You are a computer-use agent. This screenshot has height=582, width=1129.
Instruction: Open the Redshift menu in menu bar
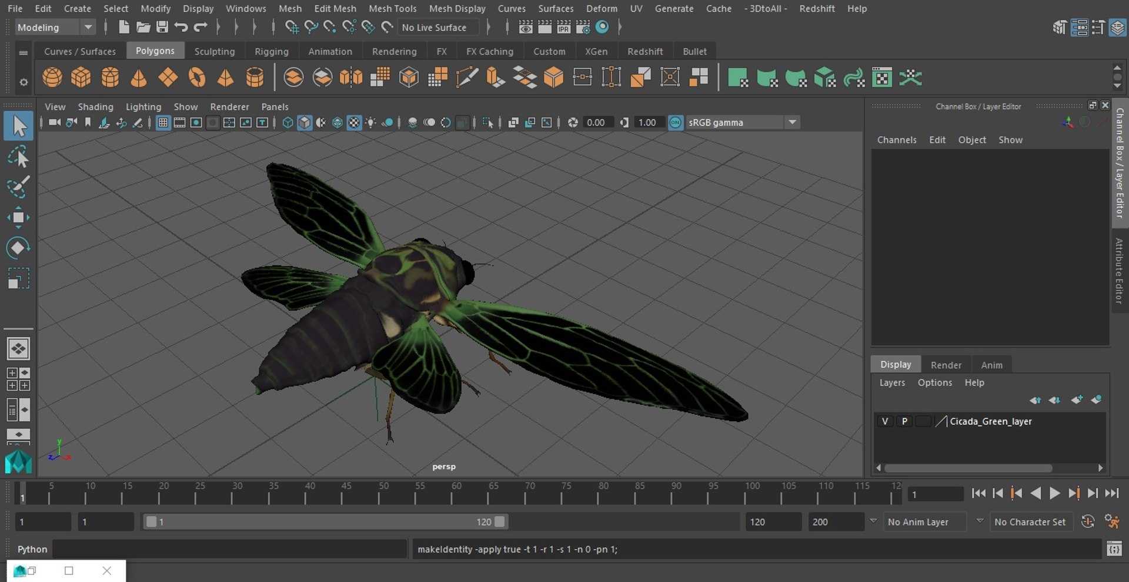coord(817,8)
